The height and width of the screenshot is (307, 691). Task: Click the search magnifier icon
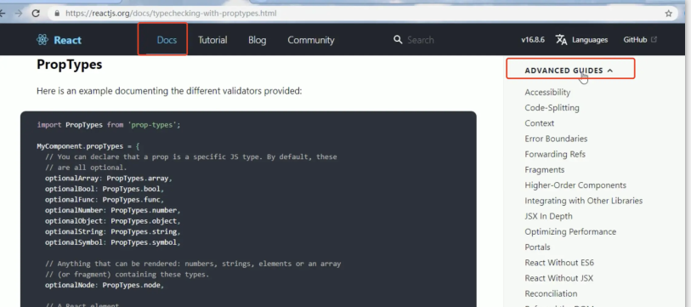pos(398,40)
